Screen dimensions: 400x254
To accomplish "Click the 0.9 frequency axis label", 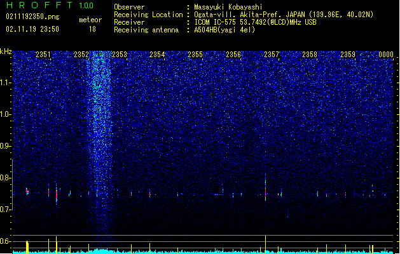I will (6, 146).
